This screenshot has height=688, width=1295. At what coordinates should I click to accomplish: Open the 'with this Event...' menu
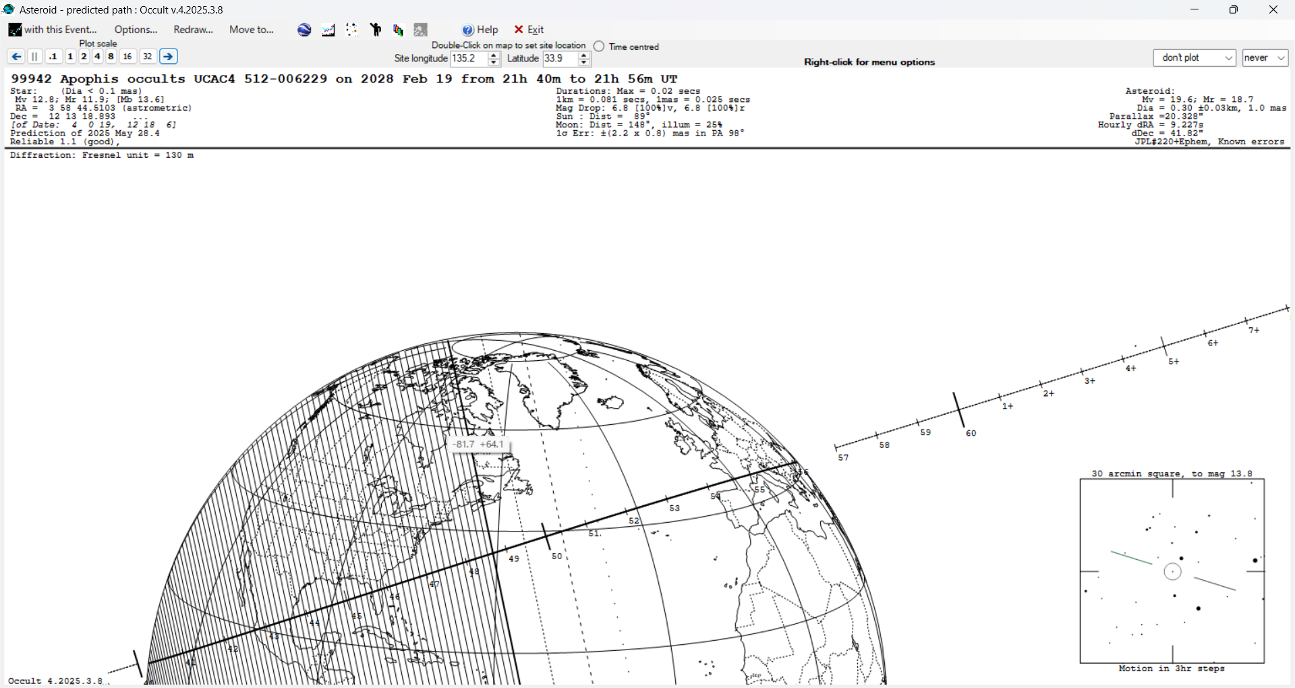(x=53, y=30)
